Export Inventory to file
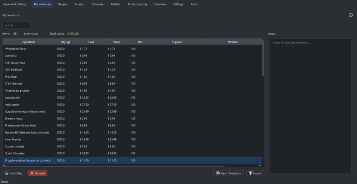The width and height of the screenshot is (357, 184). click(228, 173)
